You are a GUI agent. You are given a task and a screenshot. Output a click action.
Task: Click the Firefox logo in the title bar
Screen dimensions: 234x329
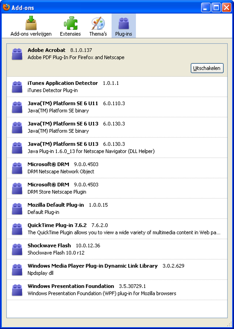[x=6, y=8]
